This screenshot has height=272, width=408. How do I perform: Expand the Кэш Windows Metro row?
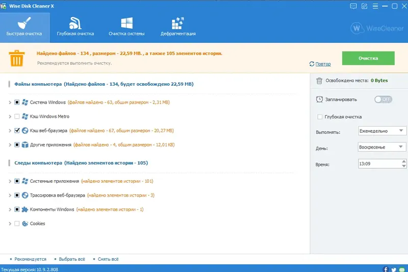point(10,116)
